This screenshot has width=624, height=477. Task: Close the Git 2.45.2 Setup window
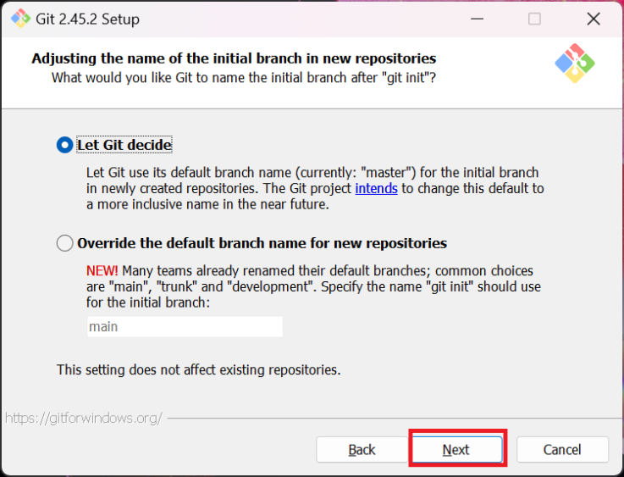coord(594,19)
